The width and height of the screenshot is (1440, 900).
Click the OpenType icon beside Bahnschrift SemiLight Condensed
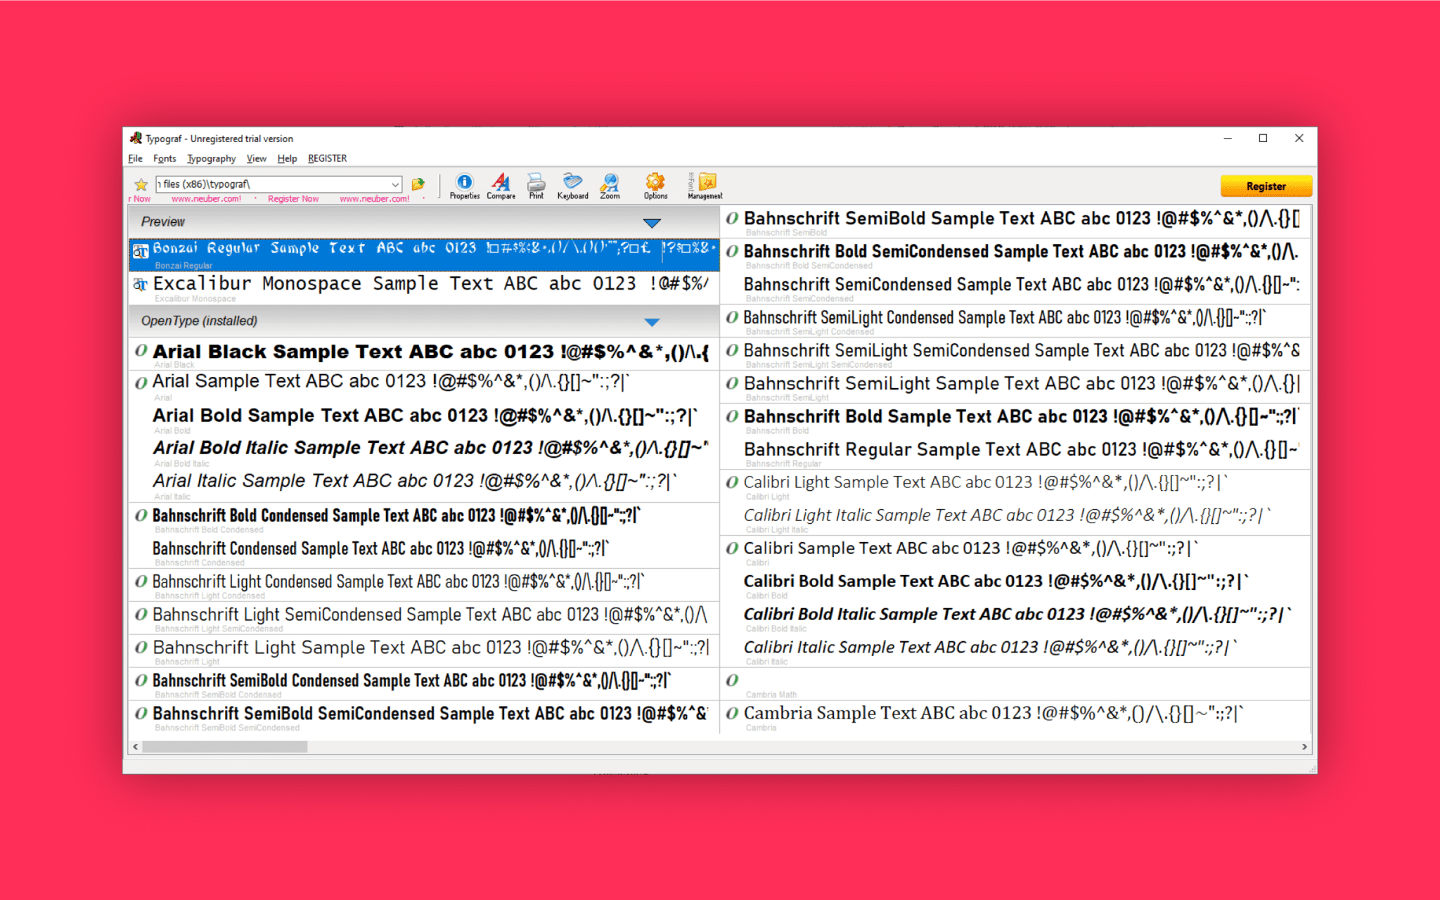[x=732, y=317]
